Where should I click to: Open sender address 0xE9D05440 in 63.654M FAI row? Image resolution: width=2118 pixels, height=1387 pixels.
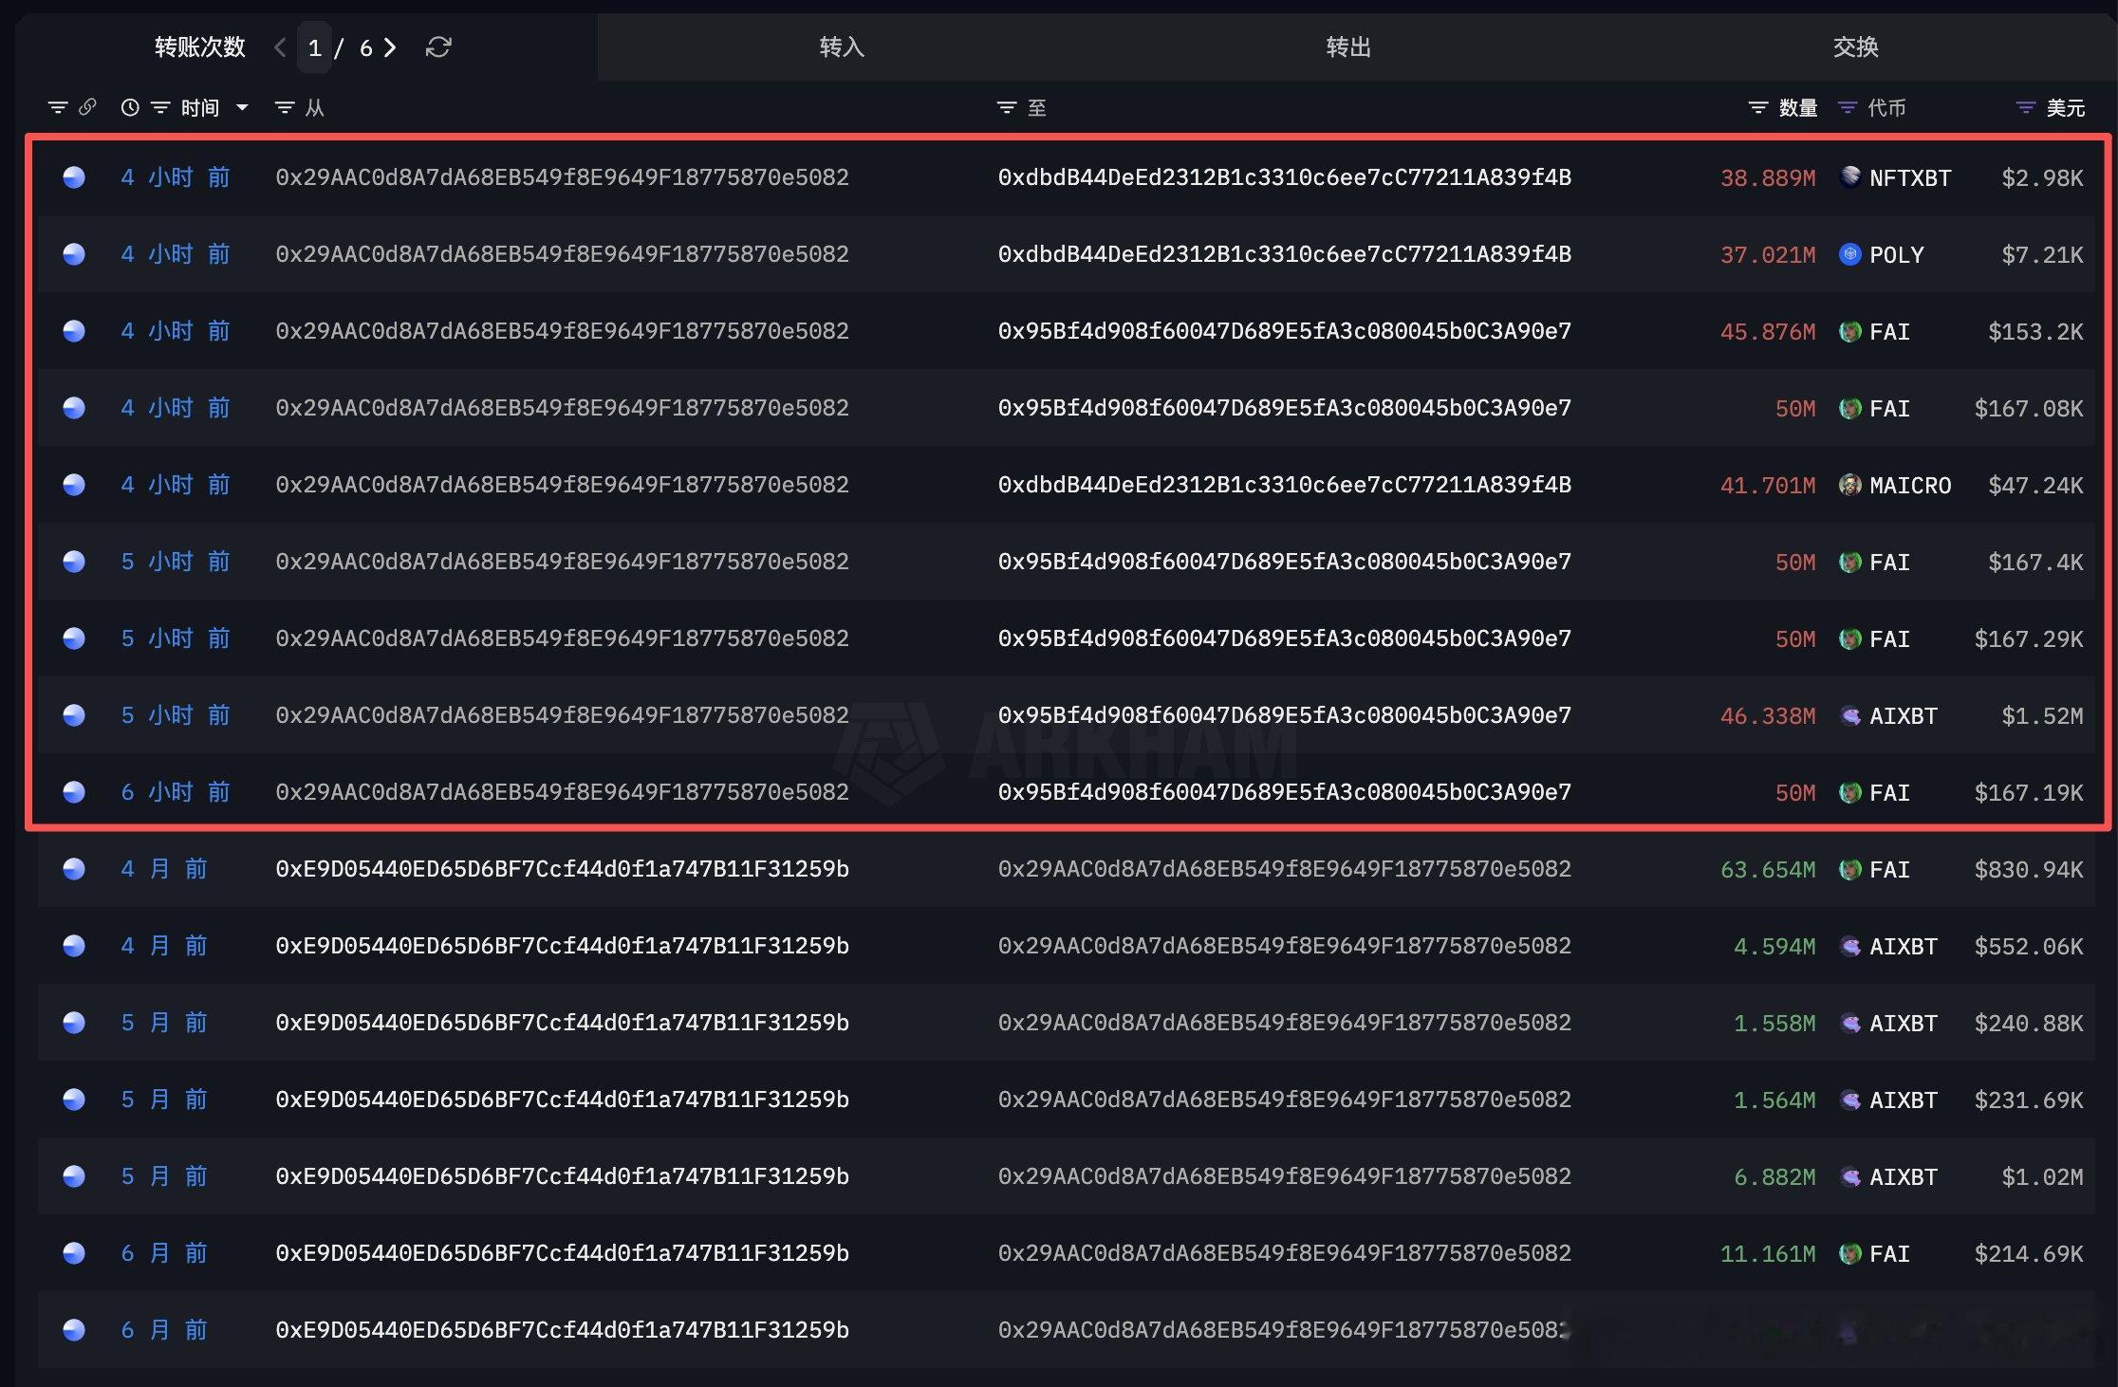point(562,869)
